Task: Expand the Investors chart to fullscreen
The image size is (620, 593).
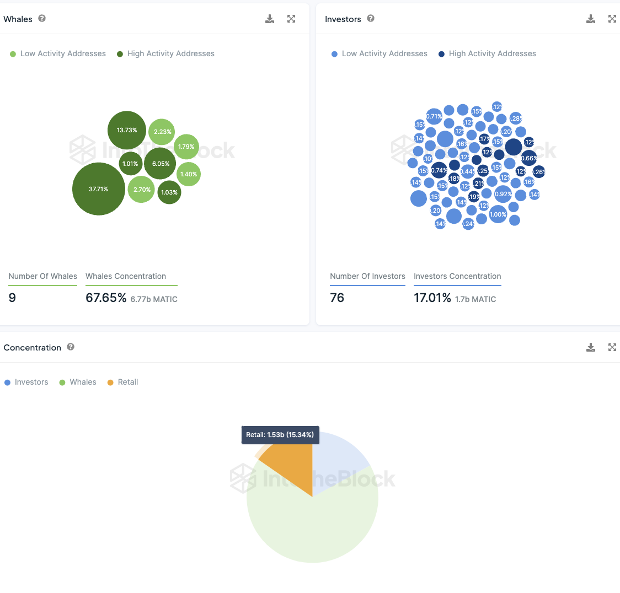Action: 612,19
